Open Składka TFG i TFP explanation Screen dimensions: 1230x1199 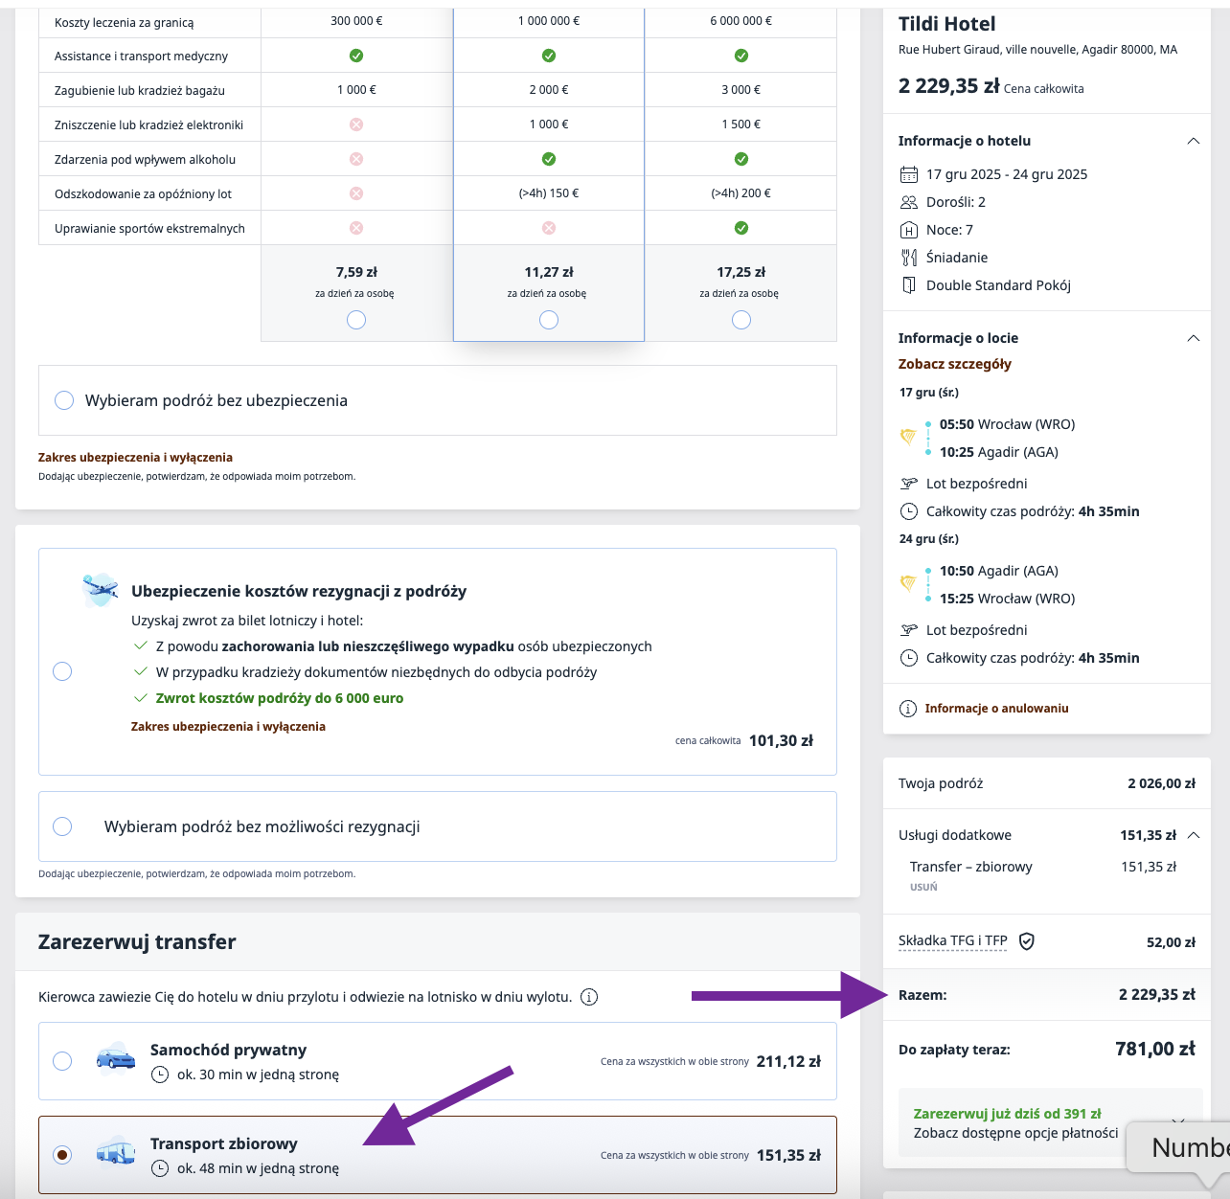(x=952, y=941)
